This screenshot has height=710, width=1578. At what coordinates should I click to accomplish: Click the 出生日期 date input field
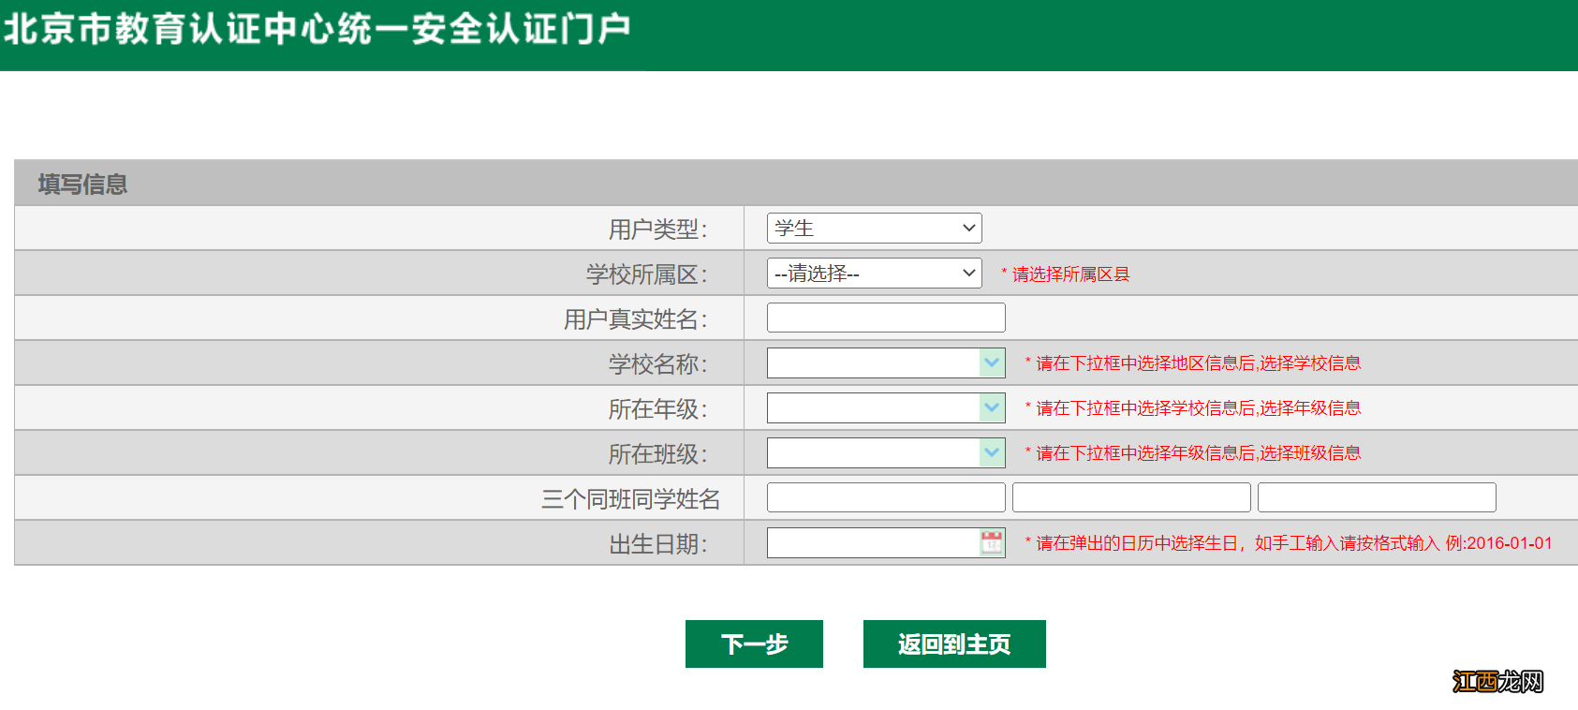pos(873,542)
